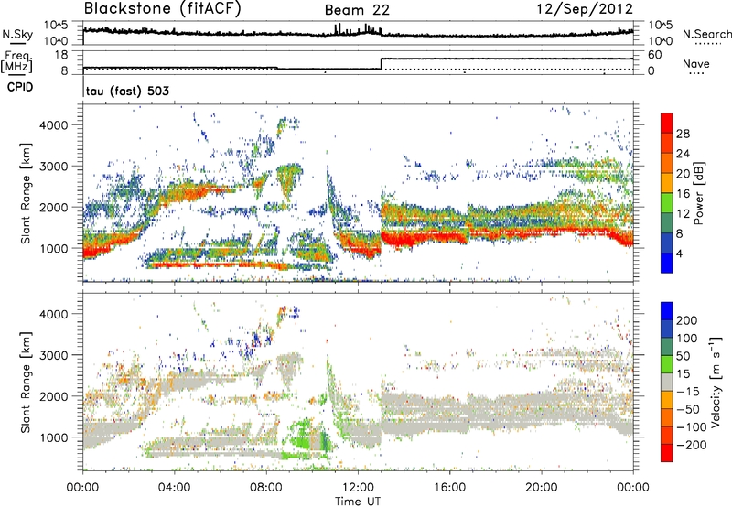Click the "Power [dB]" color bar title
Image resolution: width=732 pixels, height=507 pixels.
point(698,193)
